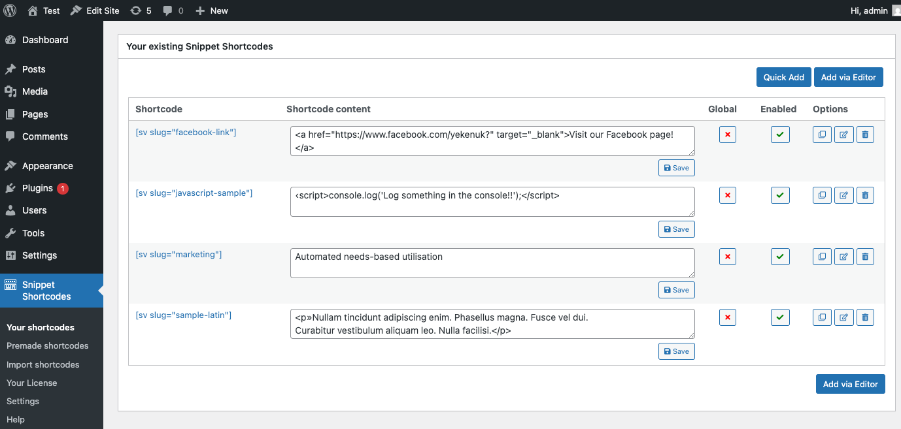901x429 pixels.
Task: Toggle Global for sample-latin shortcode
Action: [x=727, y=317]
